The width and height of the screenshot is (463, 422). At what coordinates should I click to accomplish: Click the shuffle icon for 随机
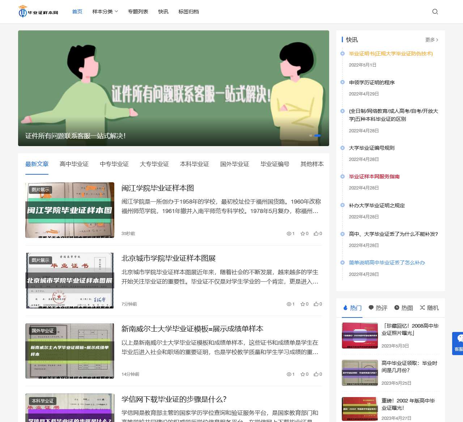point(422,308)
